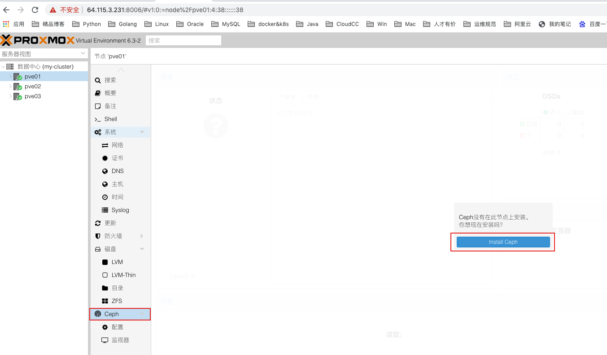Open LVM disk page
607x355 pixels.
point(120,262)
